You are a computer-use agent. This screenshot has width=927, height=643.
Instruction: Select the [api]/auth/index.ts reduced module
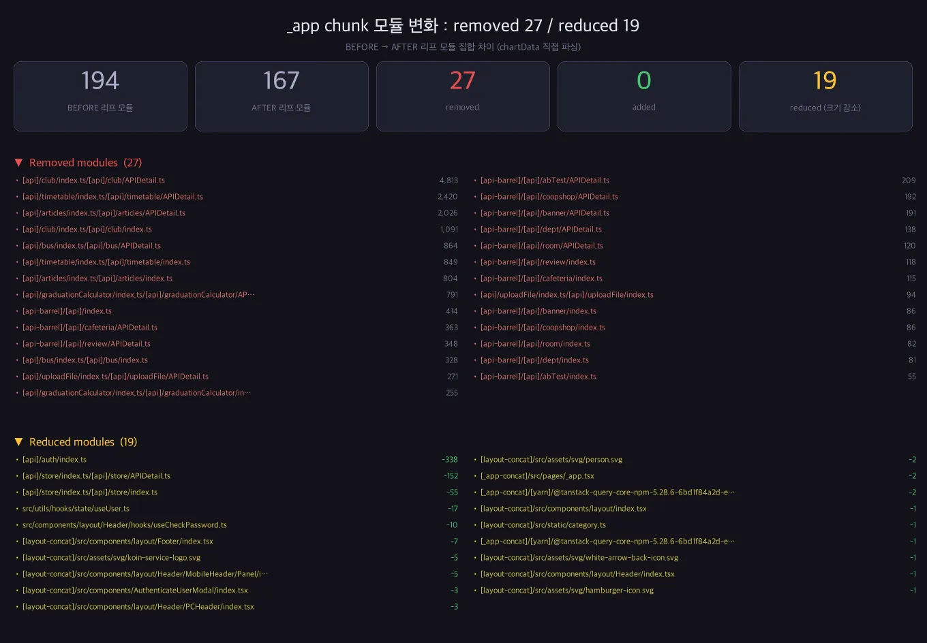click(x=236, y=460)
